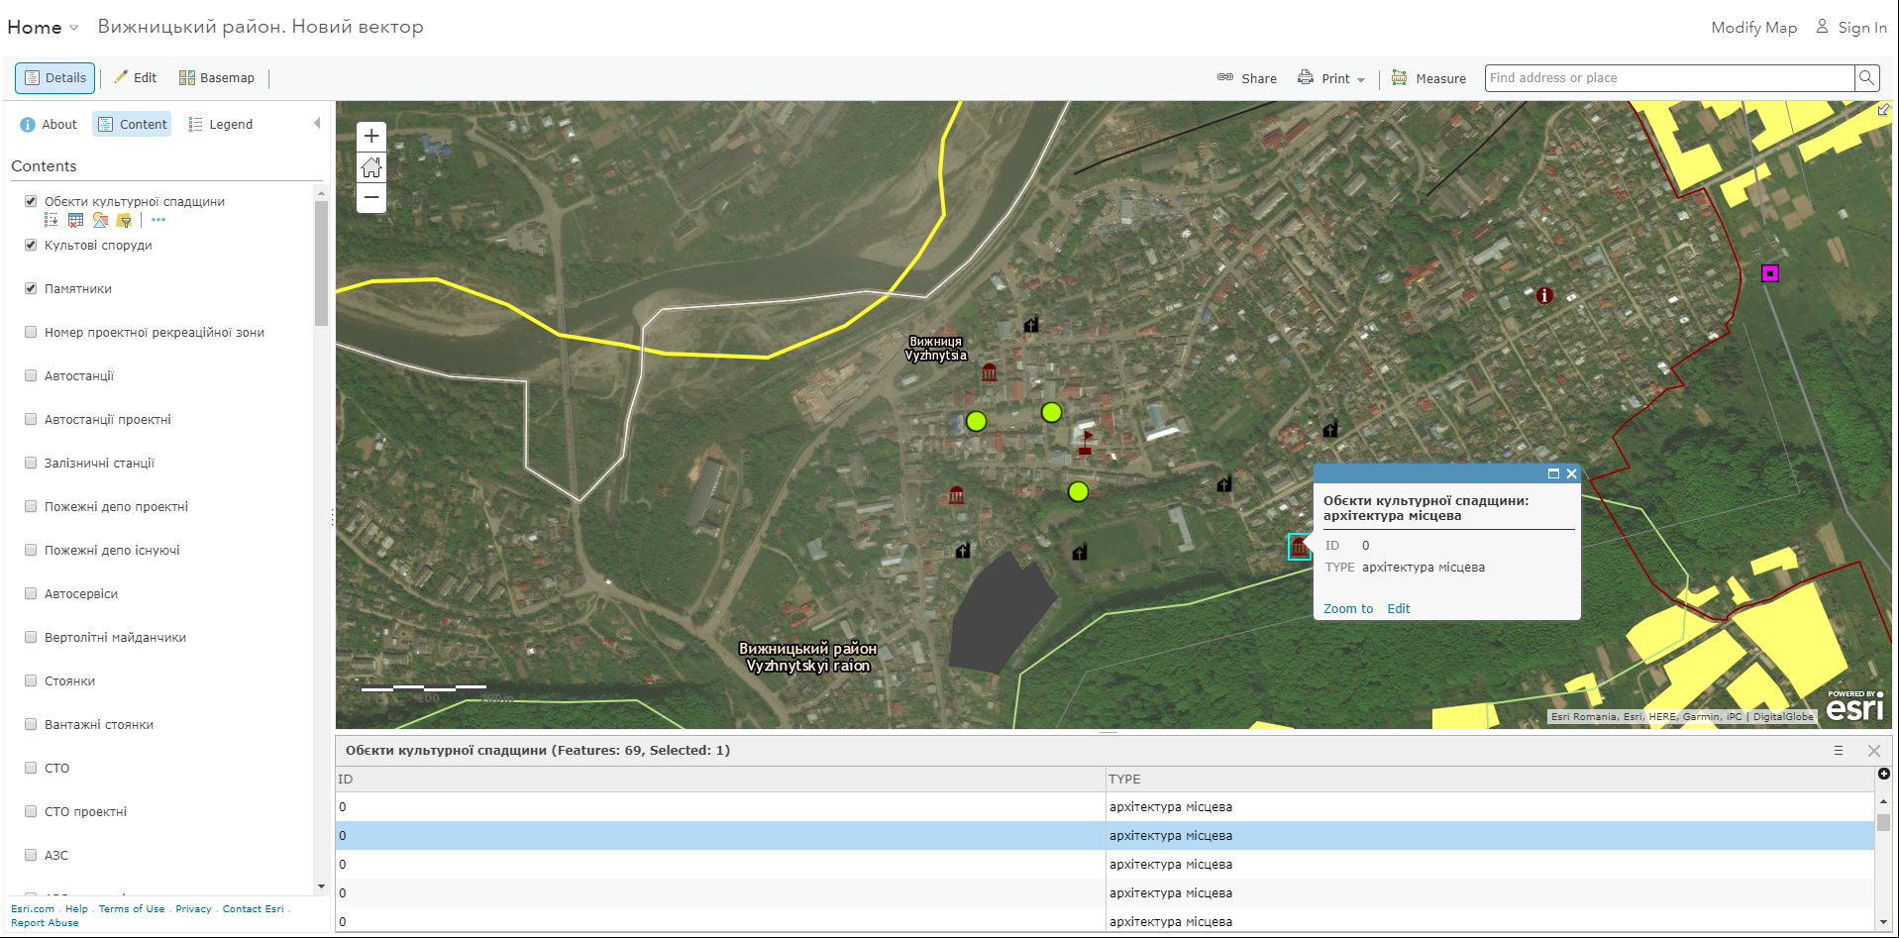Zoom in using the plus button
The height and width of the screenshot is (938, 1899).
pyautogui.click(x=370, y=136)
